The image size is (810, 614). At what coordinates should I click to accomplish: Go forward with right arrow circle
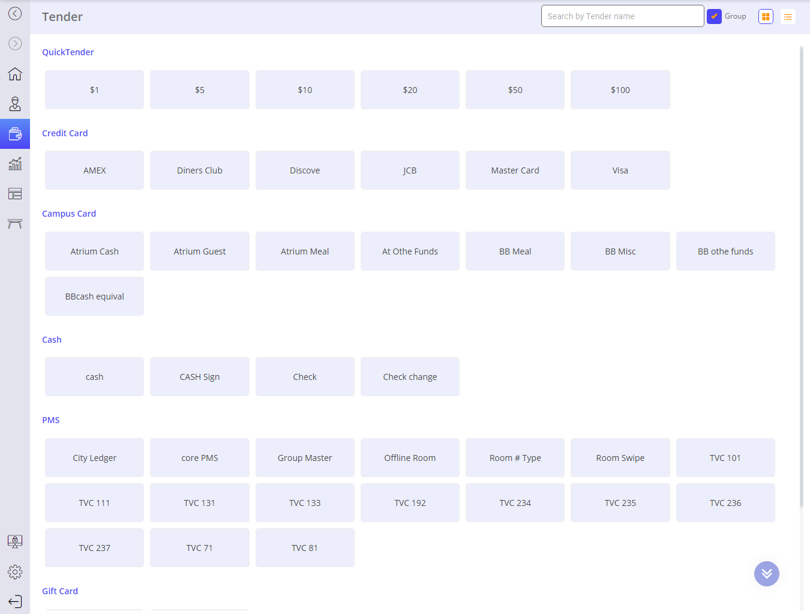15,43
